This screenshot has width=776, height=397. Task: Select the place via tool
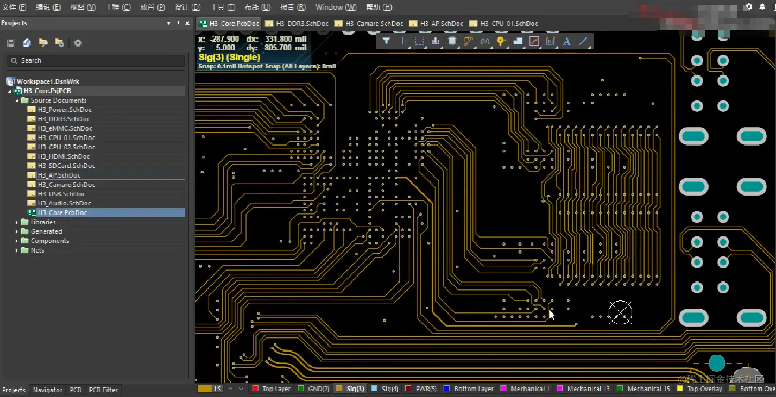click(x=501, y=41)
